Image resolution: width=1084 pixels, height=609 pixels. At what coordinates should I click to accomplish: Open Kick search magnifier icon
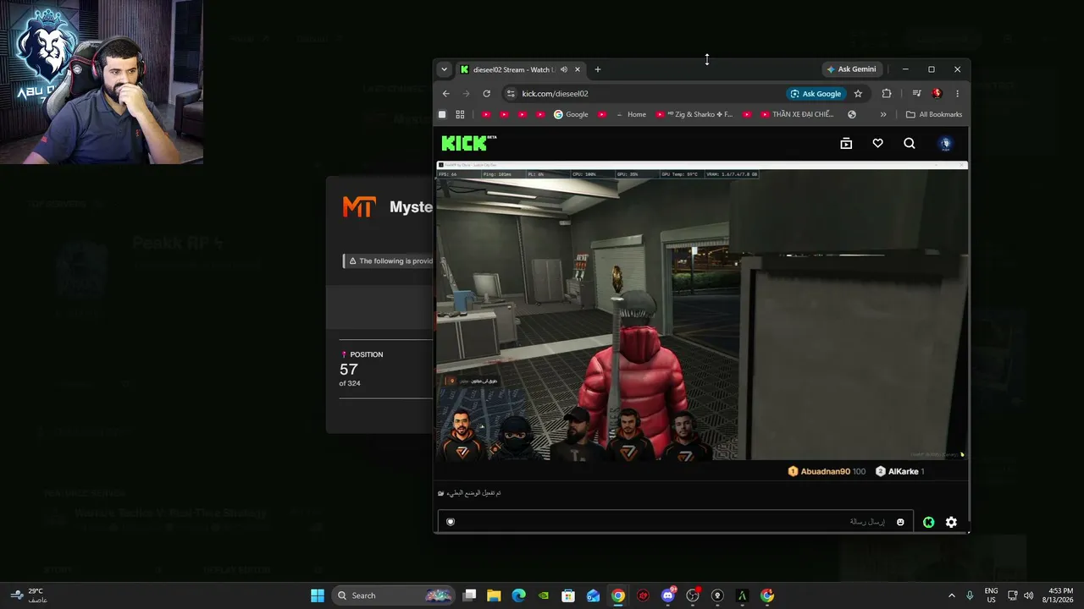pyautogui.click(x=910, y=144)
